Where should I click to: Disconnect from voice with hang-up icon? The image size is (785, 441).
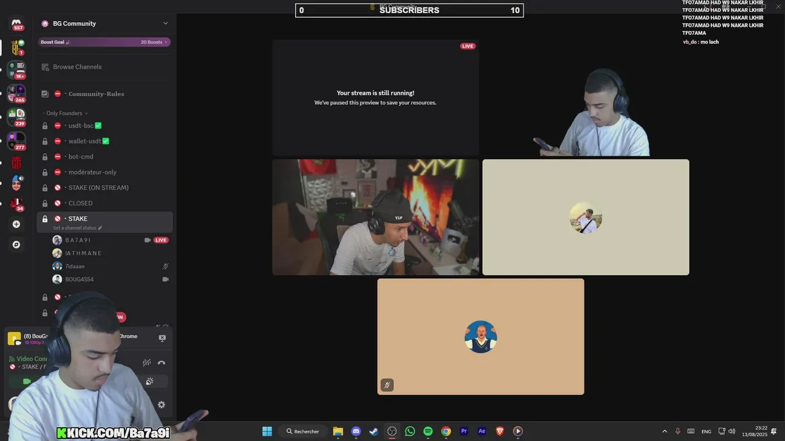click(161, 363)
